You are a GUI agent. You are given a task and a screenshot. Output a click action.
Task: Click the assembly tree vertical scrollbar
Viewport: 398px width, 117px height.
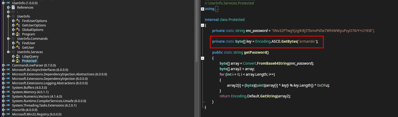point(196,31)
